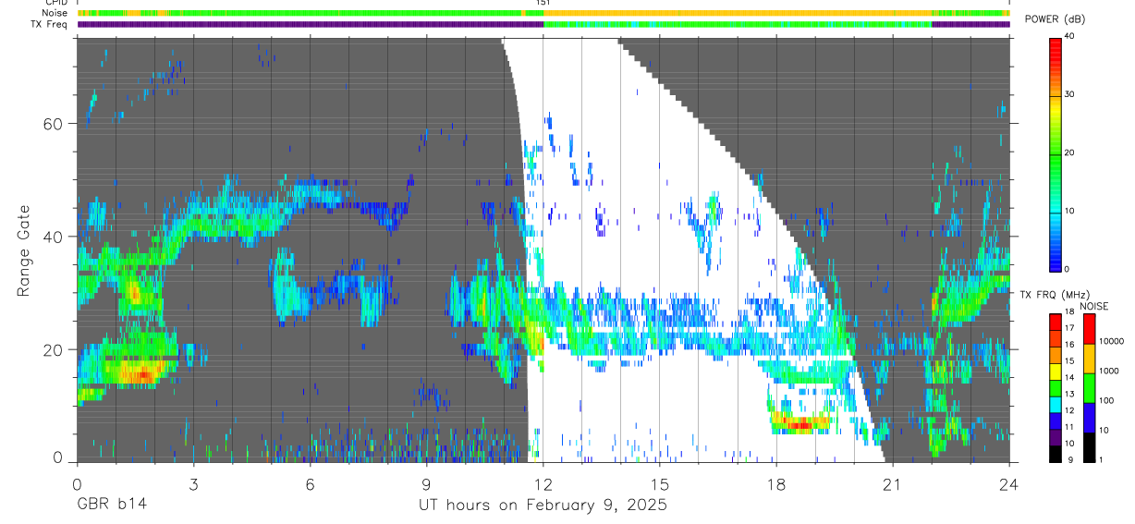Click the 'TX FRQ (MHz)' legend title
This screenshot has width=1135, height=524.
(1056, 295)
